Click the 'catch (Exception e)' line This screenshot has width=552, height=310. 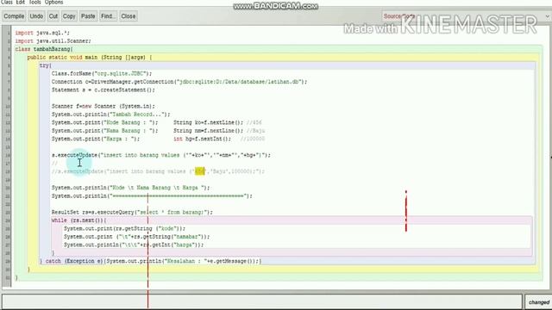pos(151,261)
